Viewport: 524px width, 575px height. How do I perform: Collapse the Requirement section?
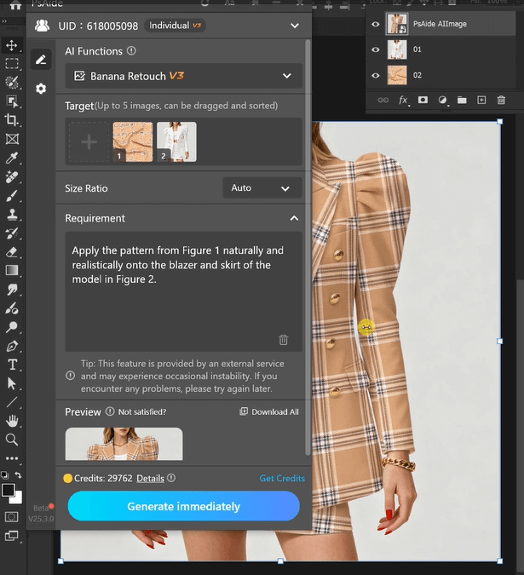[x=293, y=218]
